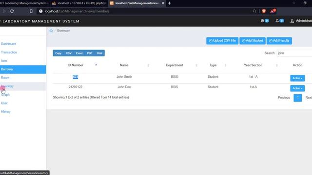The image size is (312, 175).
Task: Open the Brave shield icon
Action: [264, 11]
